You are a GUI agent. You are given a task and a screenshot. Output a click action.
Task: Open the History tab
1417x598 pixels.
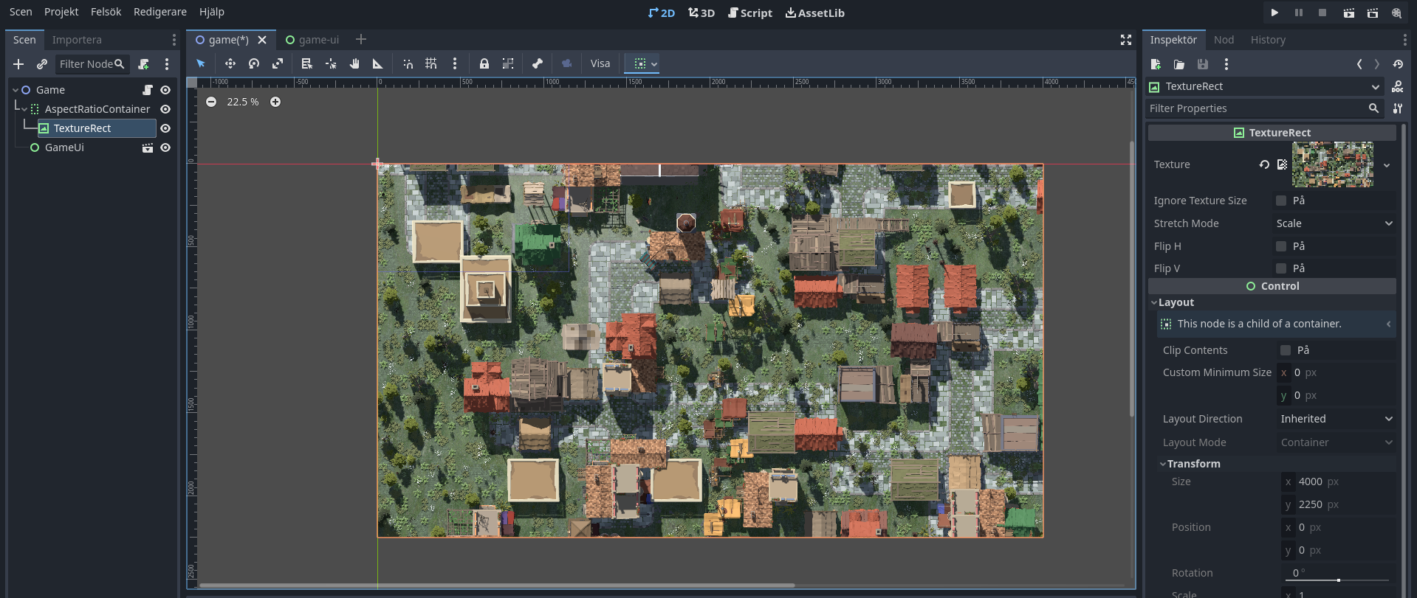(x=1268, y=40)
